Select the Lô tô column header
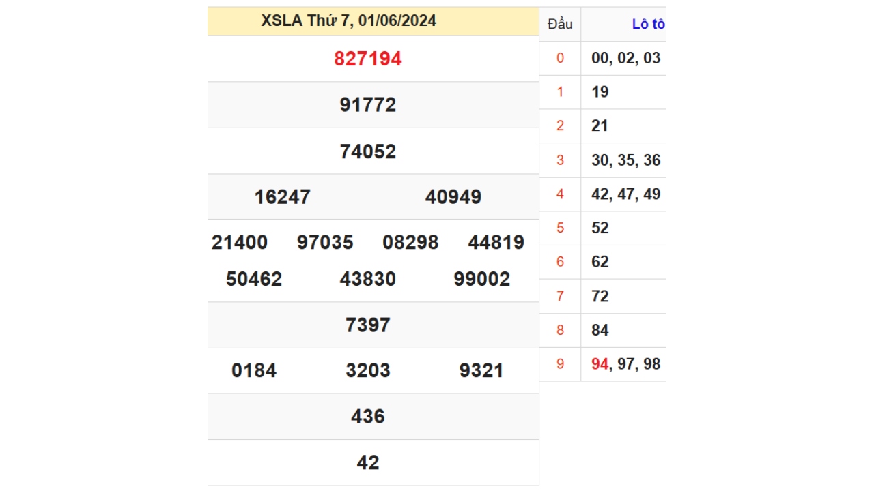This screenshot has width=874, height=491. coord(649,25)
